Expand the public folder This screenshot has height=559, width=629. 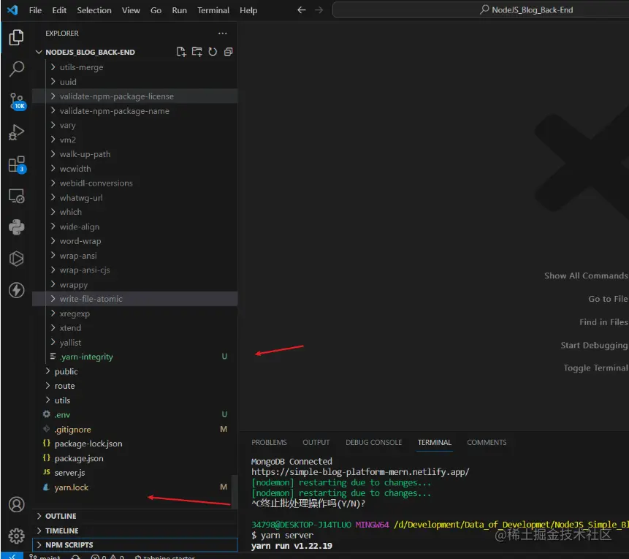(x=135, y=371)
